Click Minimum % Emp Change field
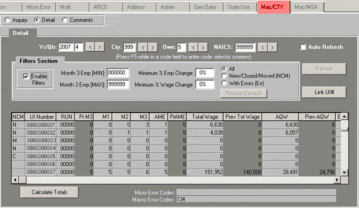The width and height of the screenshot is (359, 208). 205,73
